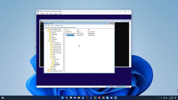This screenshot has height=100, width=178.
Task: Select the WPA key
Action: click(x=54, y=68)
